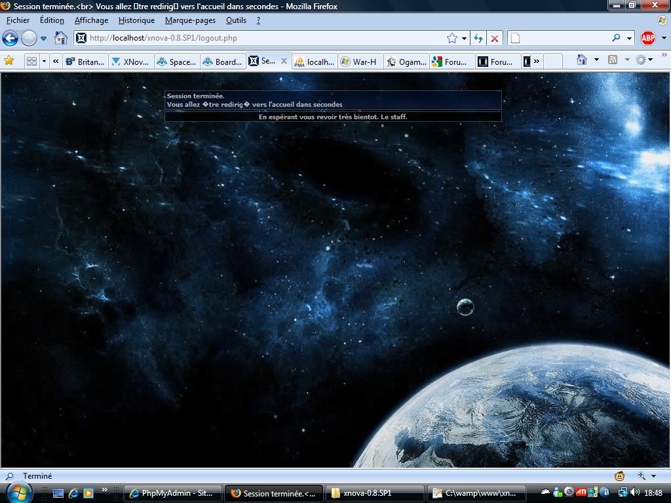Switch to the Board... tab
671x503 pixels.
click(x=223, y=62)
